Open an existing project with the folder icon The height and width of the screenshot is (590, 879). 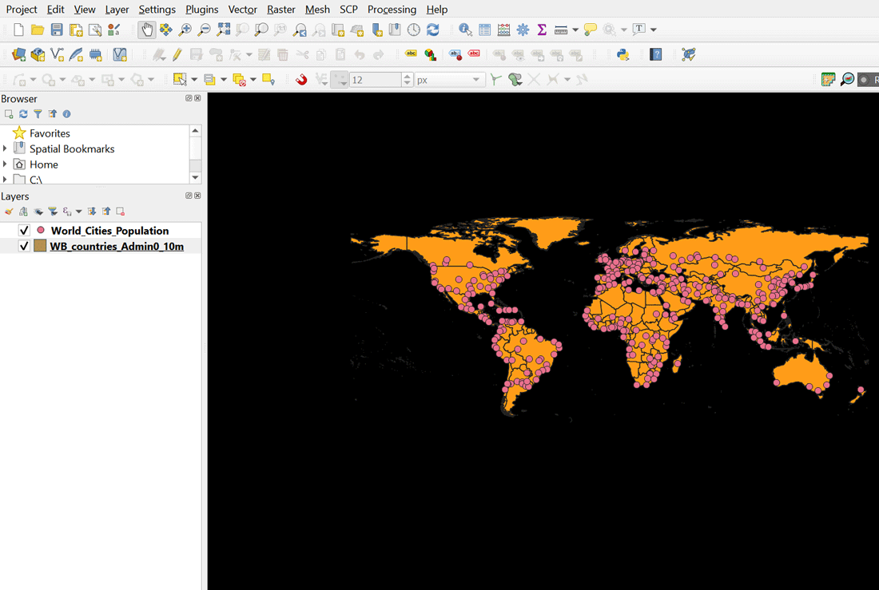point(38,30)
